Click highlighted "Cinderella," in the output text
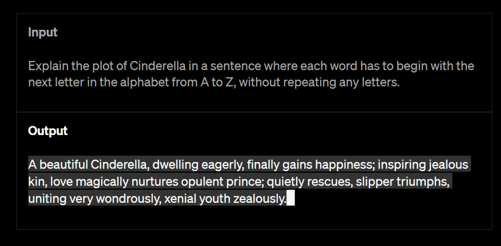The height and width of the screenshot is (246, 501). pyautogui.click(x=120, y=165)
